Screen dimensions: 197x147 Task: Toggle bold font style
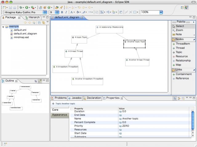click(x=62, y=12)
